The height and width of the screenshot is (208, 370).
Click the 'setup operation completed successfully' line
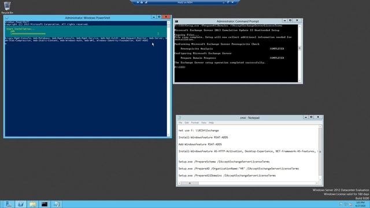click(220, 62)
